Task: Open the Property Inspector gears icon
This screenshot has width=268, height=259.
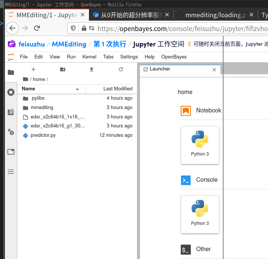Action: pos(11,132)
